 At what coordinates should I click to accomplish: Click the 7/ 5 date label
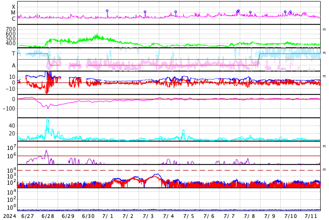point(188,216)
